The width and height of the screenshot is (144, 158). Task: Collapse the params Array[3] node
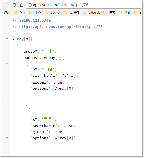(7, 57)
